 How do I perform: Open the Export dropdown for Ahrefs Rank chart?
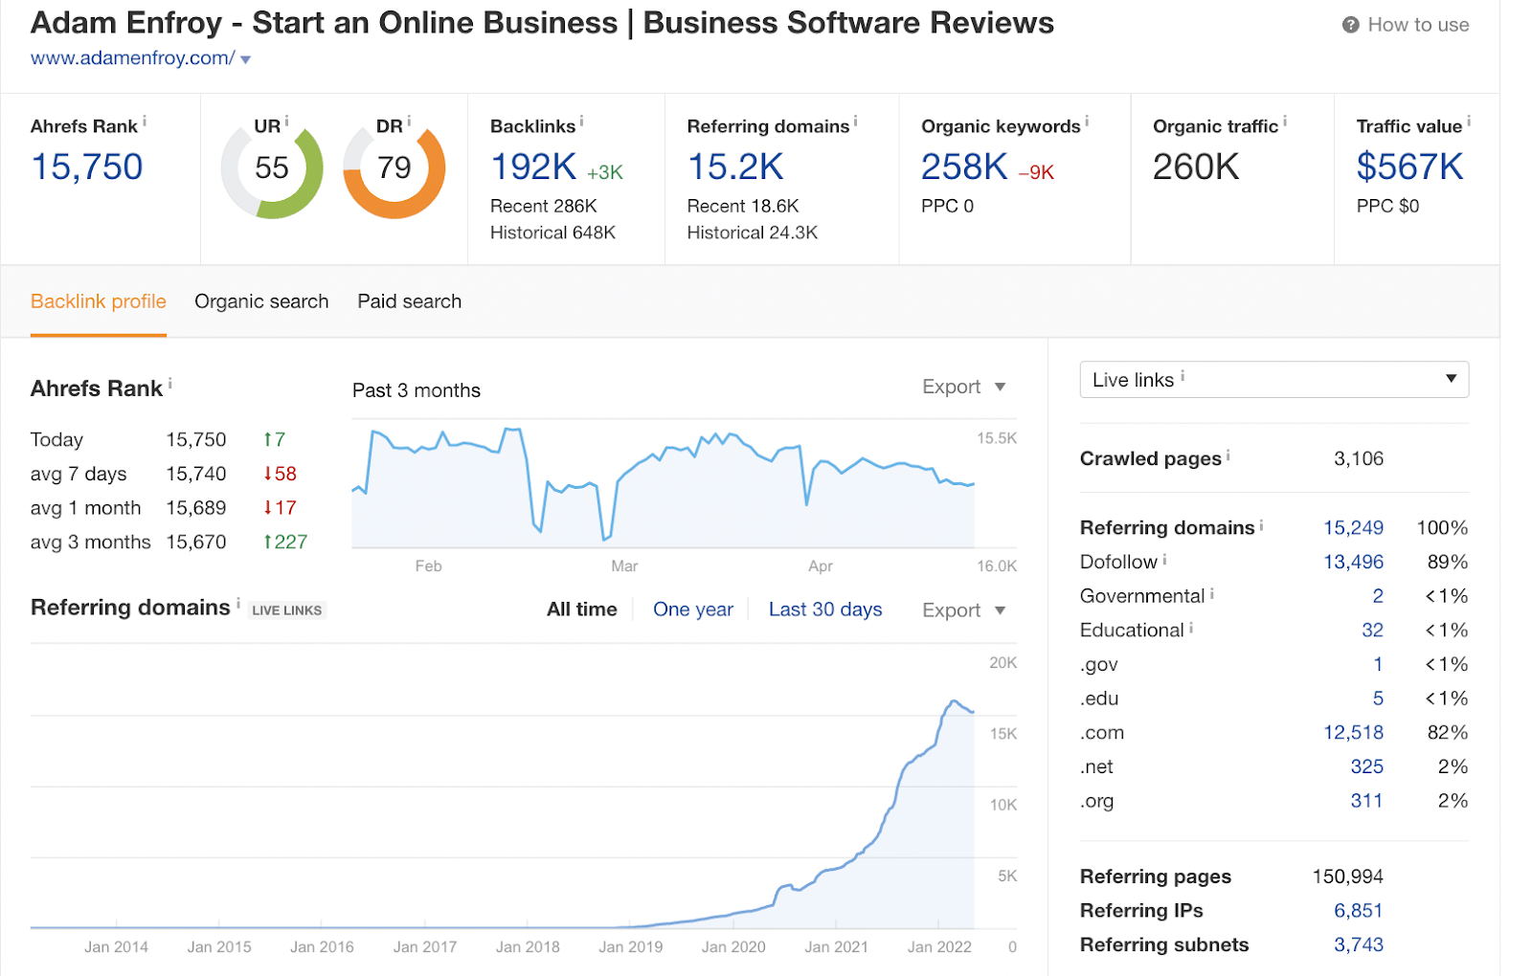(964, 387)
